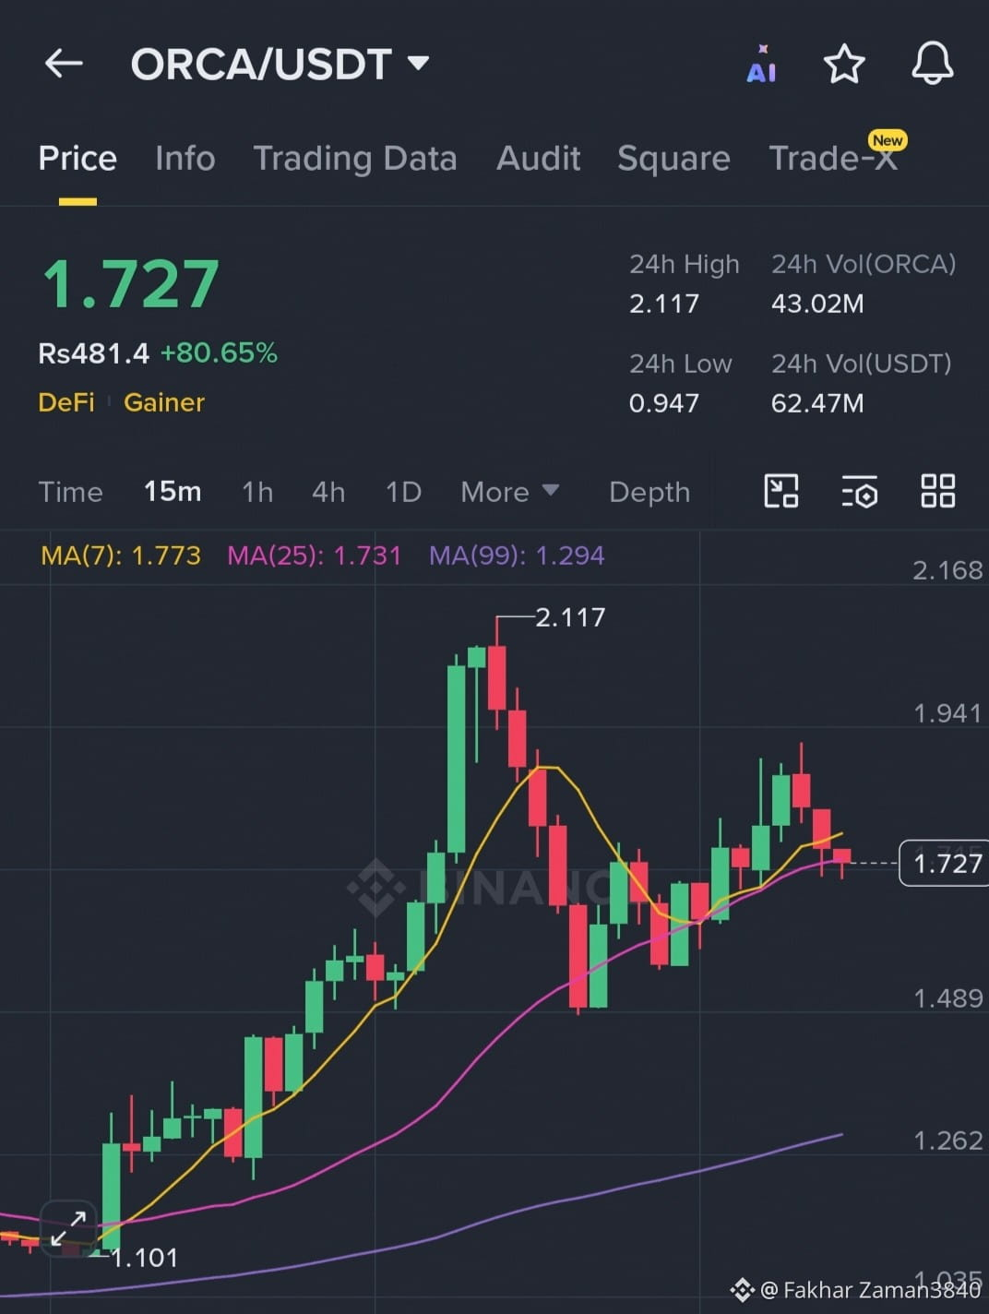
Task: Tap the Rs481.4 converted price
Action: click(x=93, y=353)
